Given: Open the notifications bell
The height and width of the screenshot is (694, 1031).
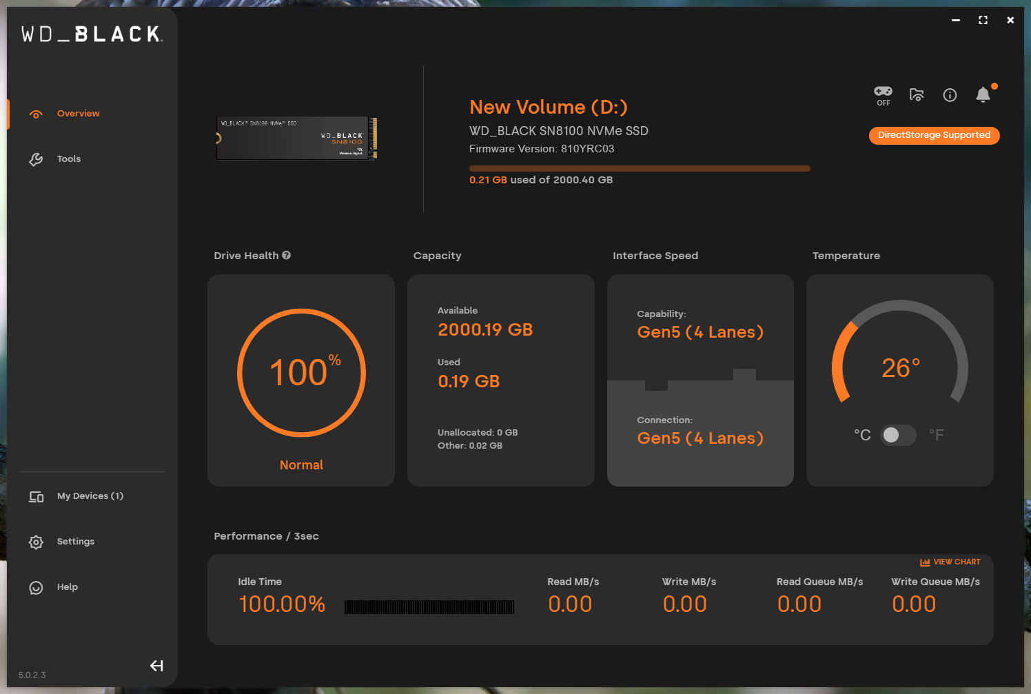Looking at the screenshot, I should pos(983,95).
